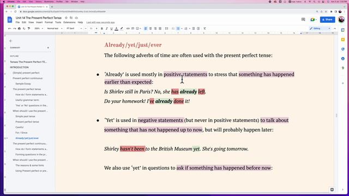
Task: Star the document title
Action: coord(66,18)
